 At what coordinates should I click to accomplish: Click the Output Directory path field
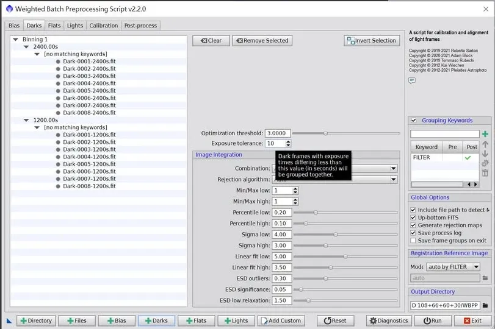pyautogui.click(x=445, y=305)
